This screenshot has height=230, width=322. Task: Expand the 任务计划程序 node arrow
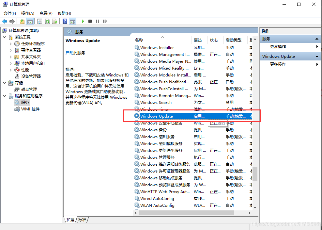click(11, 43)
